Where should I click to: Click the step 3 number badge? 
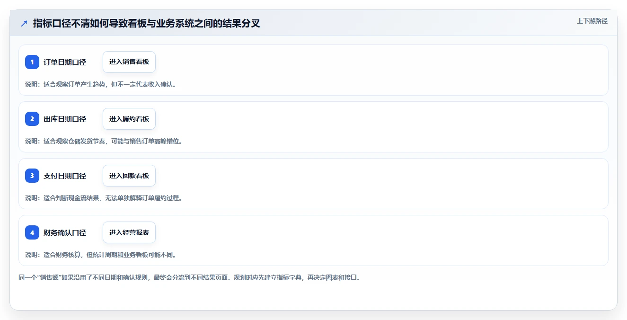click(x=32, y=176)
